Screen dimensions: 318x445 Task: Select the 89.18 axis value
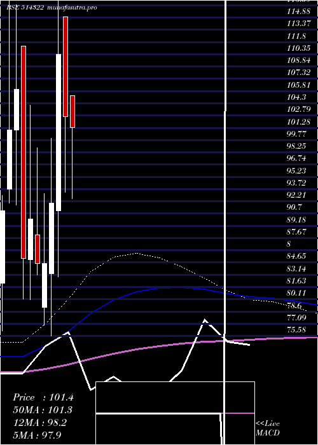click(x=296, y=220)
